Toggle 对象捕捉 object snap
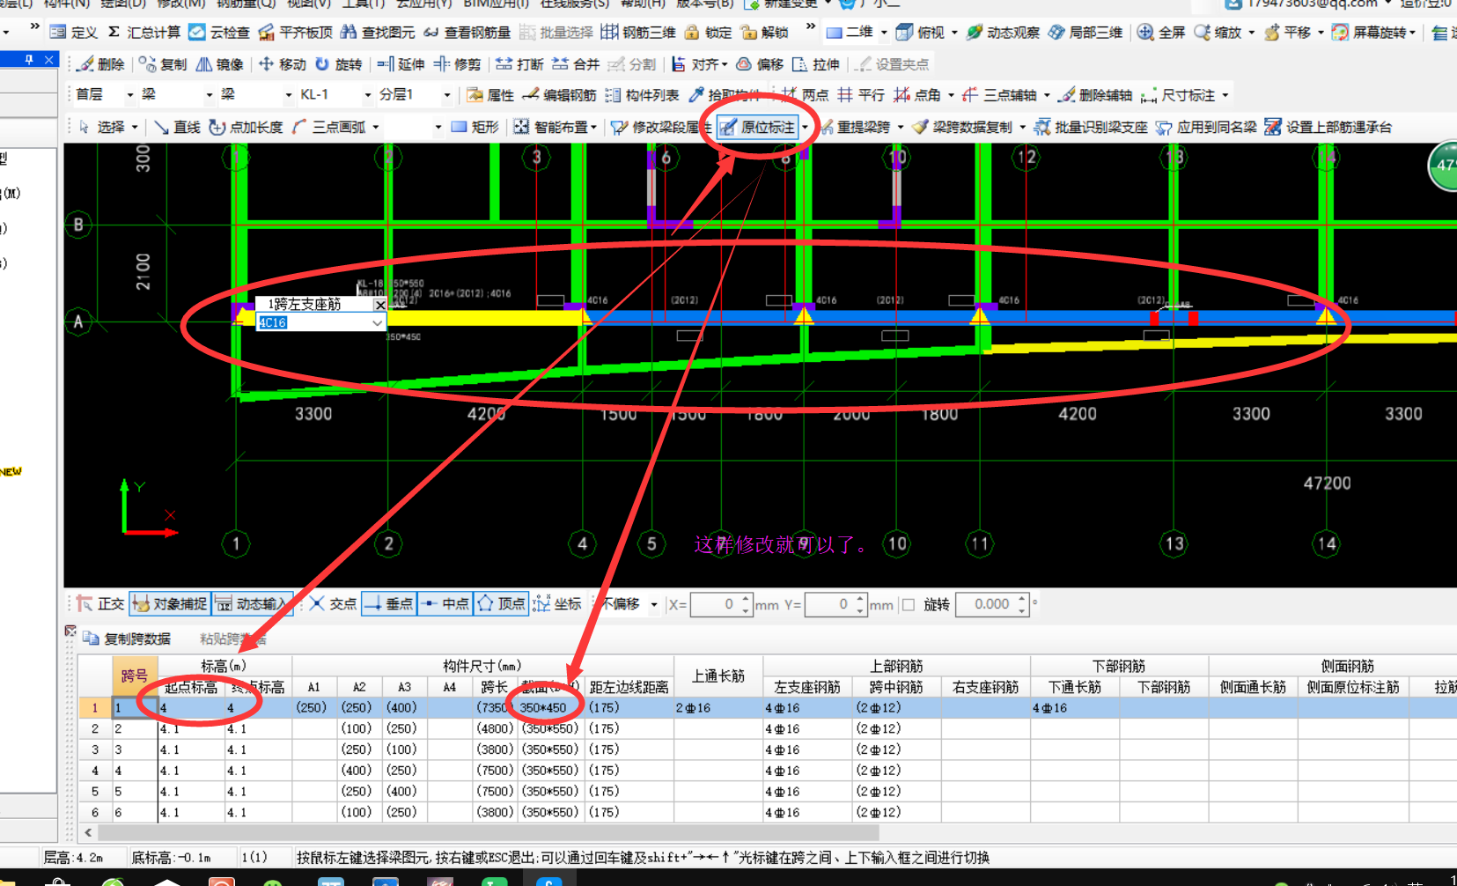1457x886 pixels. [x=170, y=603]
